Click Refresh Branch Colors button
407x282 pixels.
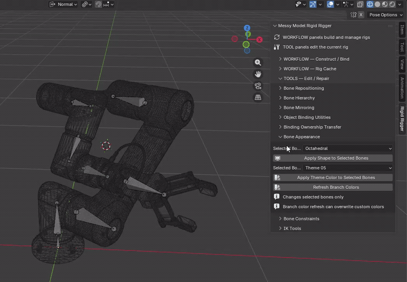click(333, 187)
